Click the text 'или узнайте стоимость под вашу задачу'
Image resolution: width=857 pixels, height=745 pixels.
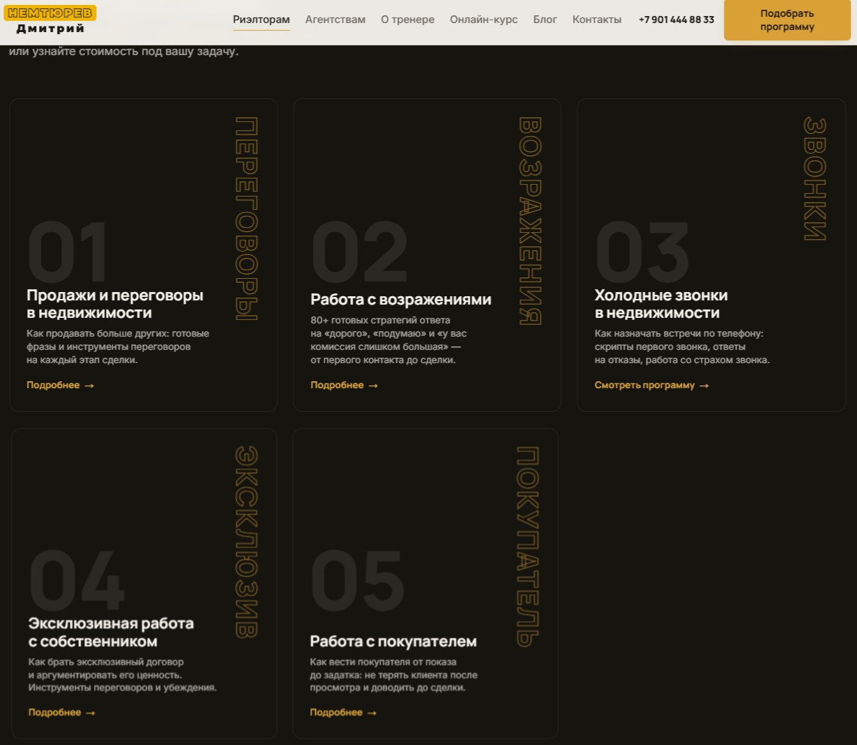123,52
